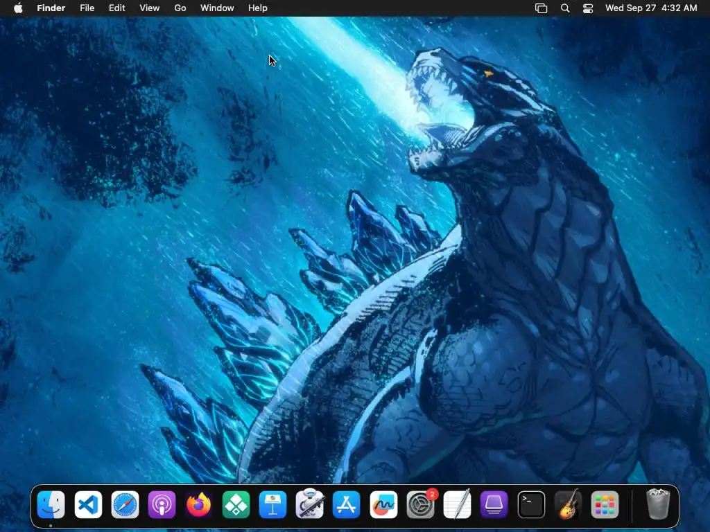
Task: Open the Go menu
Action: [180, 8]
